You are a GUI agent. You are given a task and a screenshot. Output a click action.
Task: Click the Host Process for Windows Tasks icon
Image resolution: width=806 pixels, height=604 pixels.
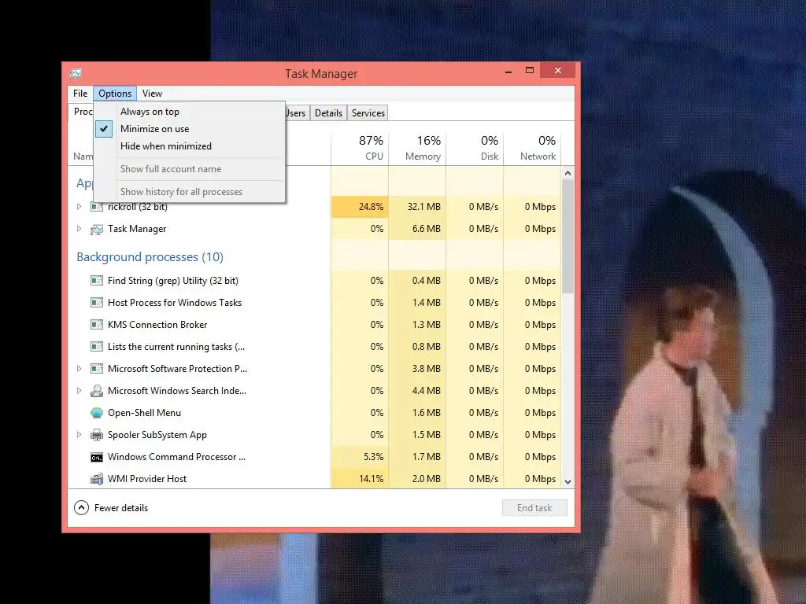(x=97, y=303)
